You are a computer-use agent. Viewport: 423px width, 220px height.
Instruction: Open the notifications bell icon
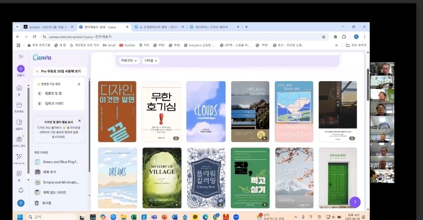[20, 190]
